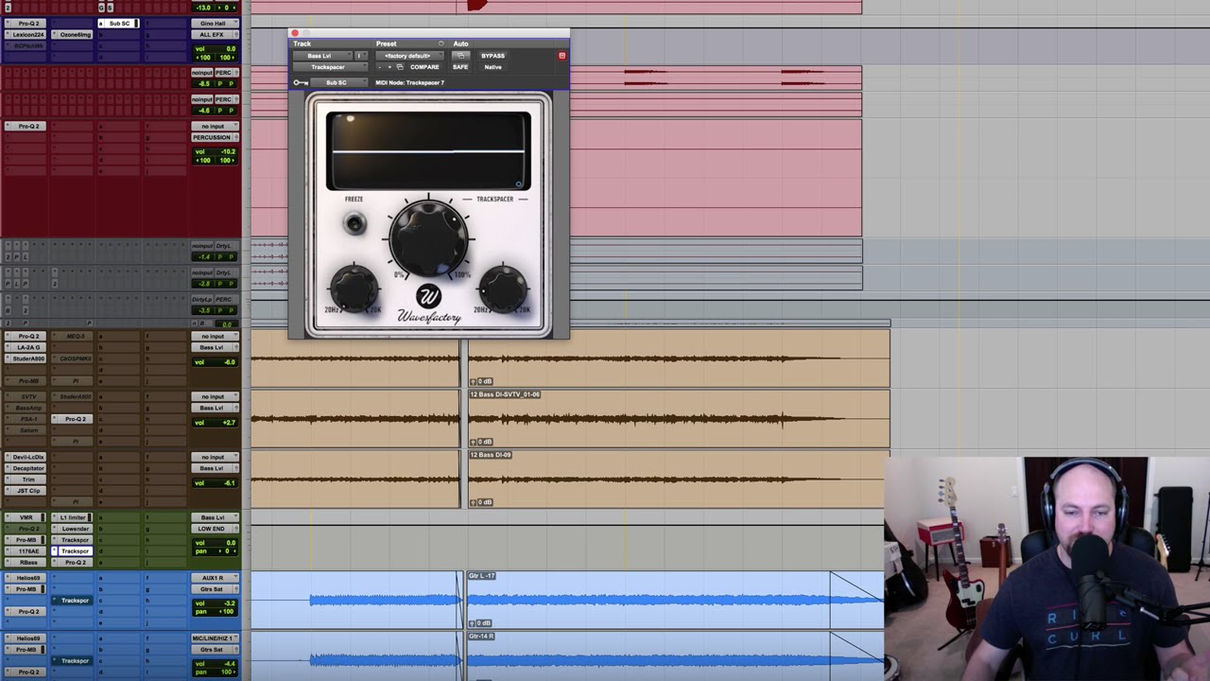Click the large Trackspacer amount knob
The image size is (1210, 681).
click(428, 238)
